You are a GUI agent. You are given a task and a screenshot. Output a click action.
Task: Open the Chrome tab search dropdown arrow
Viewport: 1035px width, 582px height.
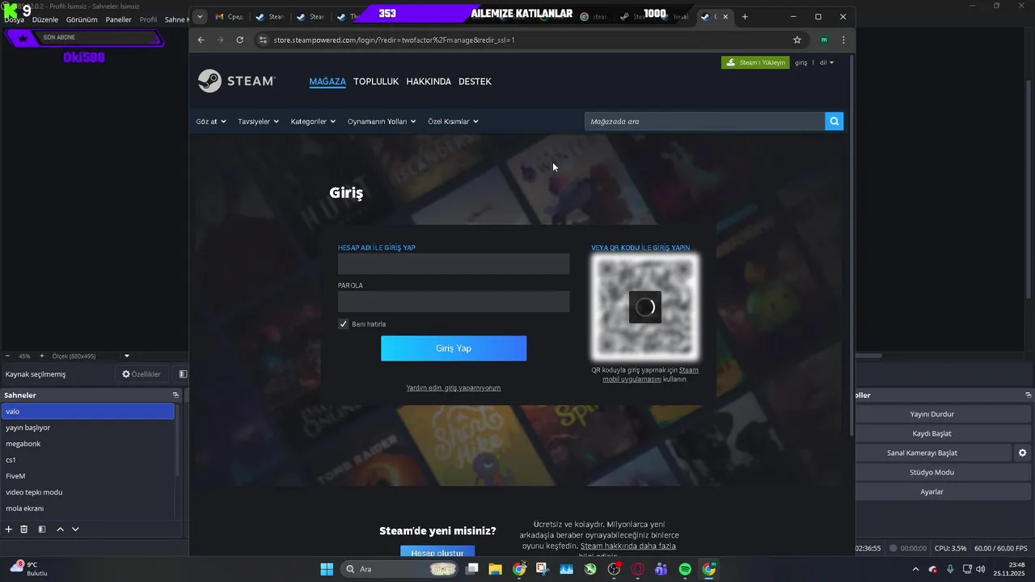point(200,16)
